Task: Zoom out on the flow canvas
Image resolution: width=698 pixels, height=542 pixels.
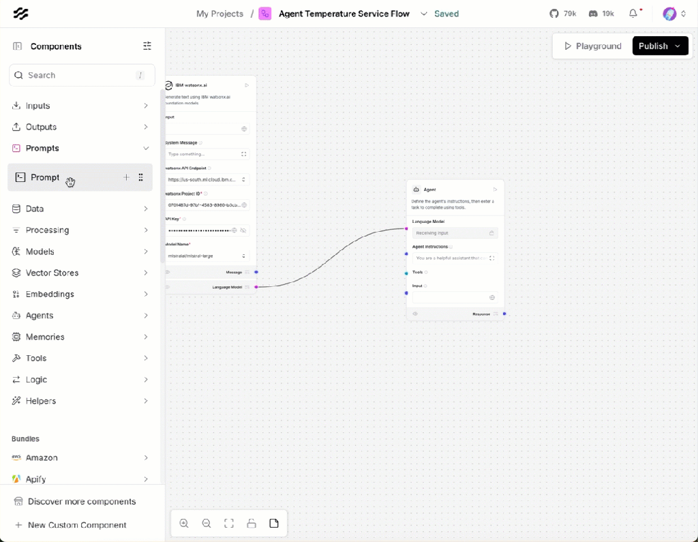Action: pyautogui.click(x=207, y=523)
